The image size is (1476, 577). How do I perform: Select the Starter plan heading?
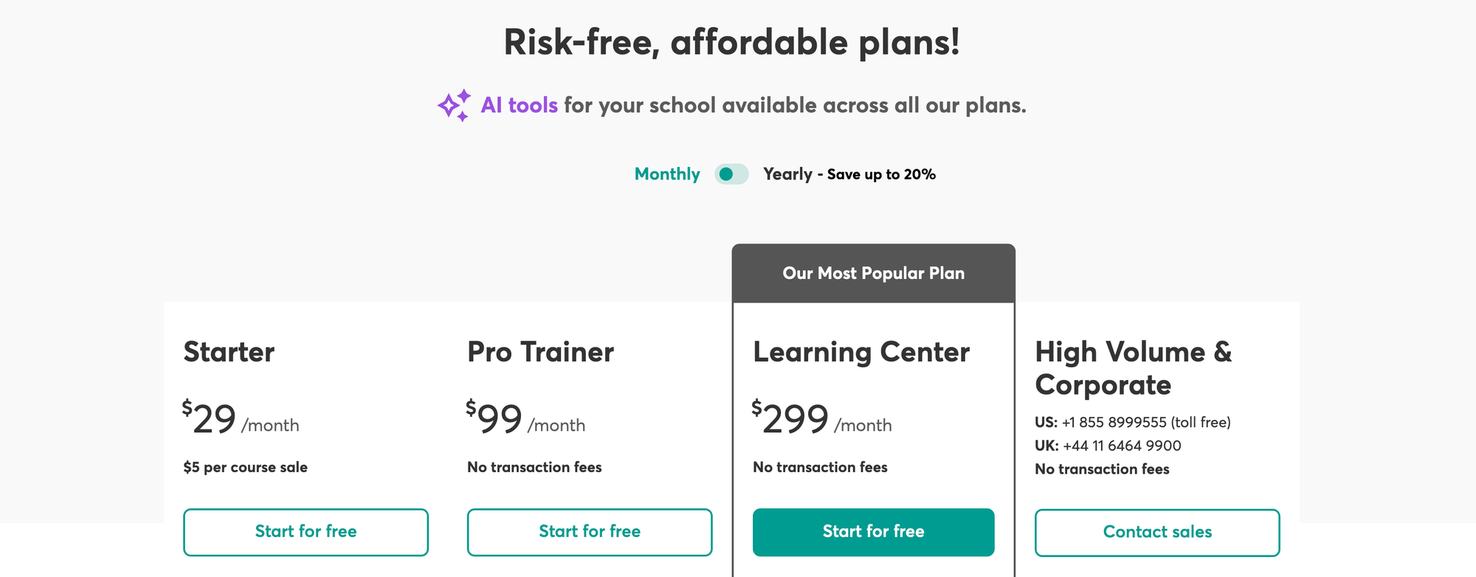[230, 352]
